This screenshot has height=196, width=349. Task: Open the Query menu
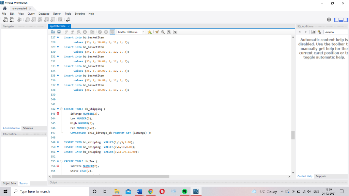[31, 14]
